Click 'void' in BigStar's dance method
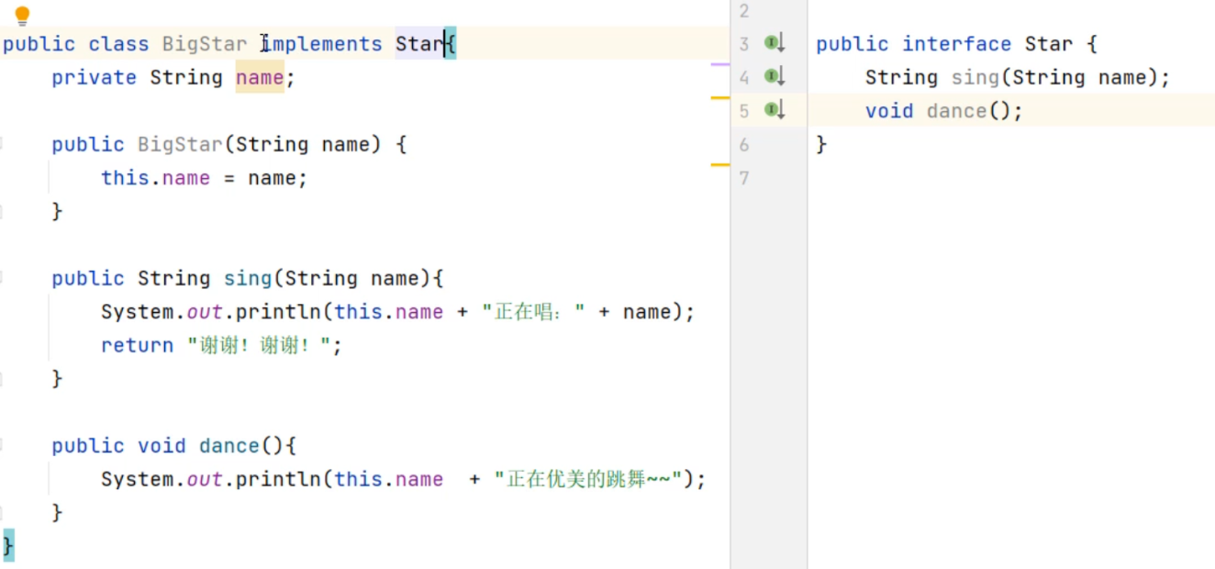The image size is (1215, 569). coord(162,446)
